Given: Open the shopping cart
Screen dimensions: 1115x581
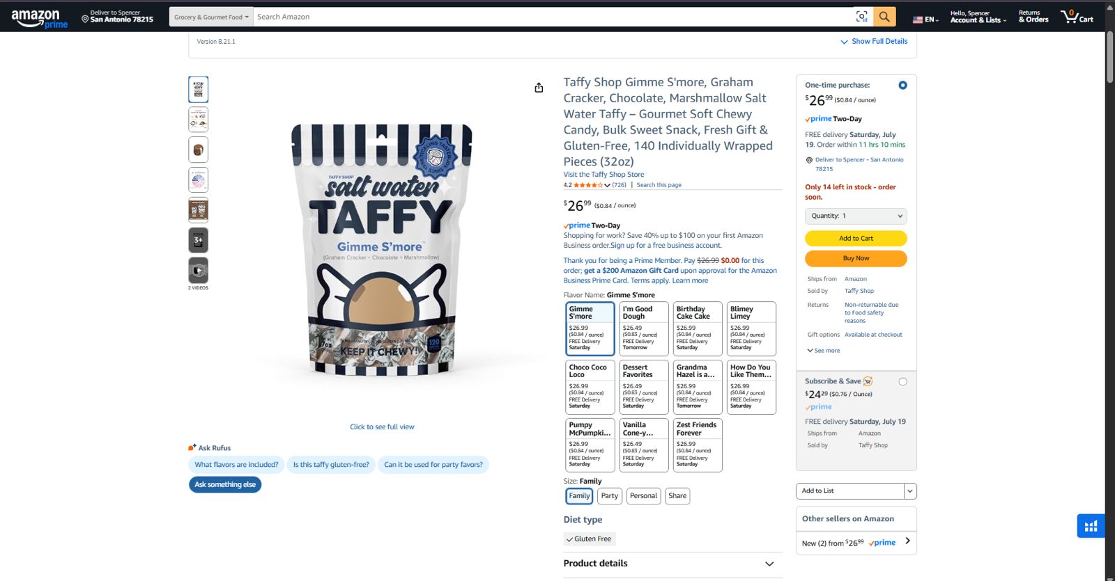Looking at the screenshot, I should point(1077,17).
